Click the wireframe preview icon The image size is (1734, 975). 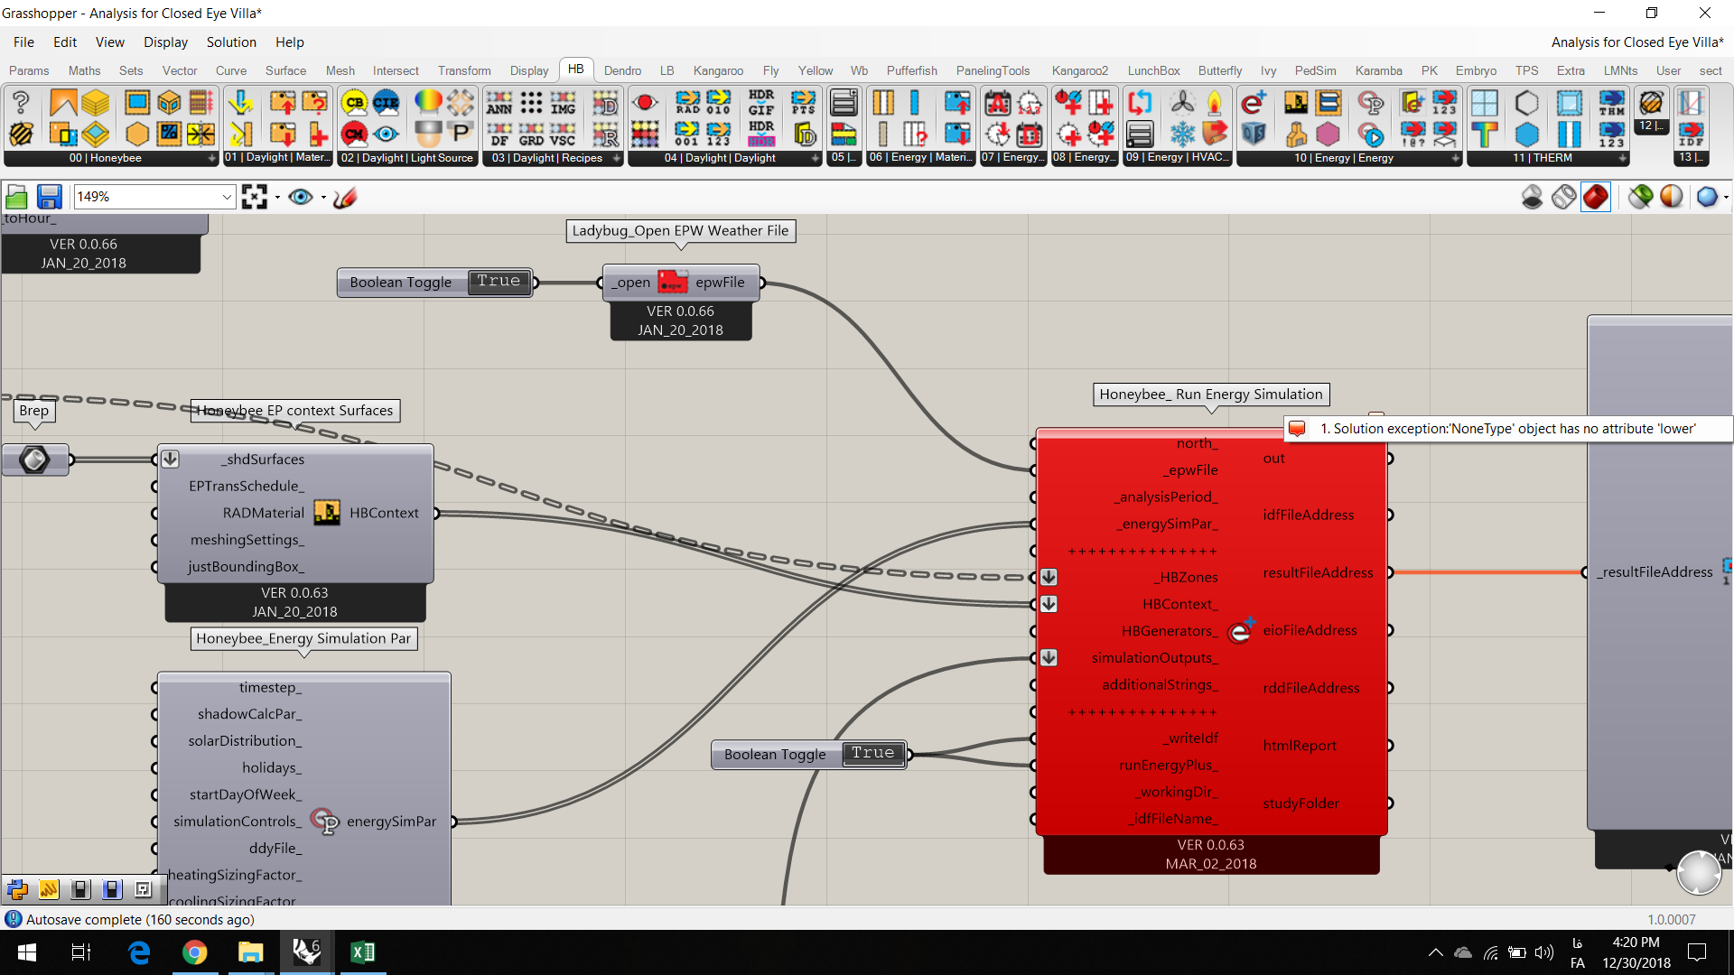1564,197
